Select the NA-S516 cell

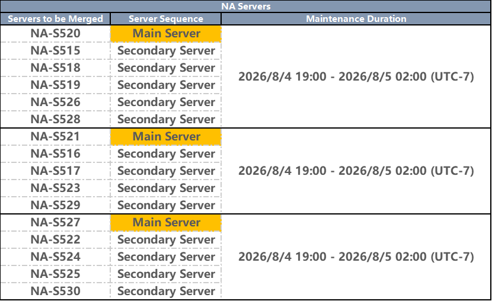click(x=55, y=154)
